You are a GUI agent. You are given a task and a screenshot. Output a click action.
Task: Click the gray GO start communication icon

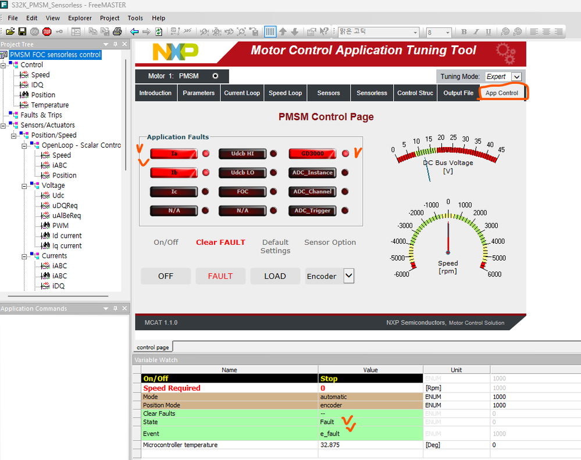pos(34,32)
